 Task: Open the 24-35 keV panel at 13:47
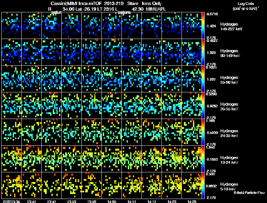(x=52, y=132)
